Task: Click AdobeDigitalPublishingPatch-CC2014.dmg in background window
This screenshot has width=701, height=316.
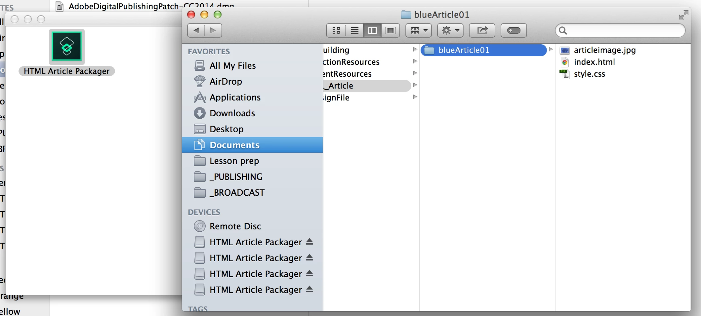Action: (x=151, y=6)
